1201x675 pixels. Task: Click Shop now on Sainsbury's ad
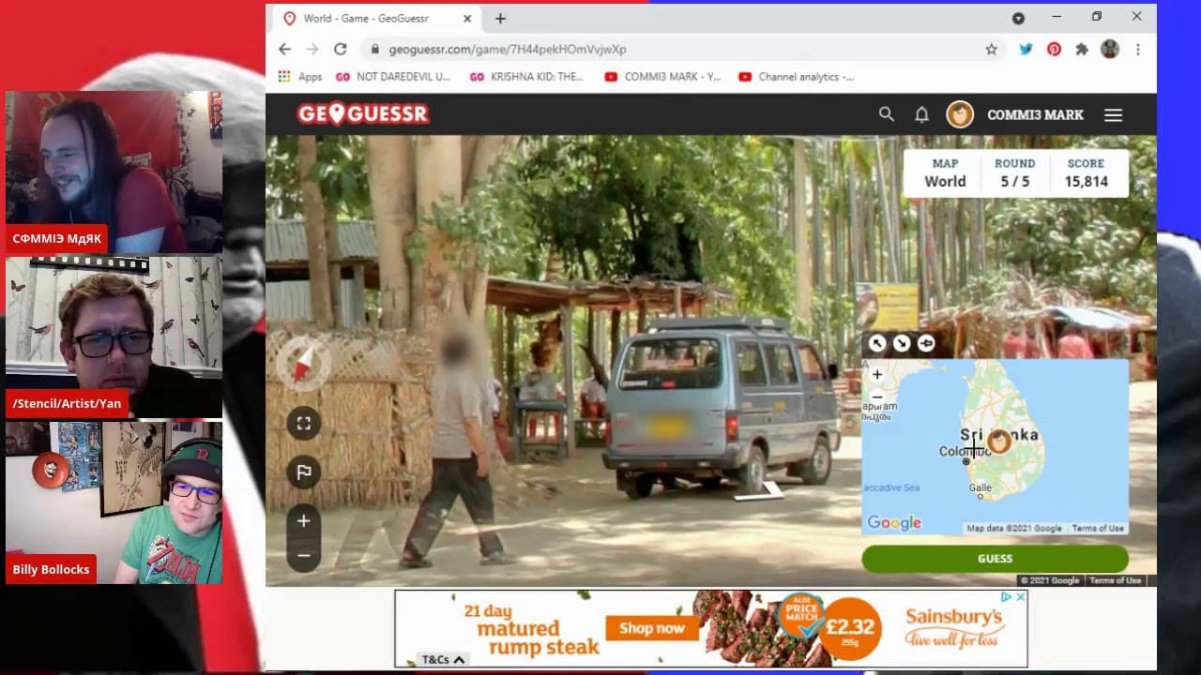pyautogui.click(x=652, y=628)
